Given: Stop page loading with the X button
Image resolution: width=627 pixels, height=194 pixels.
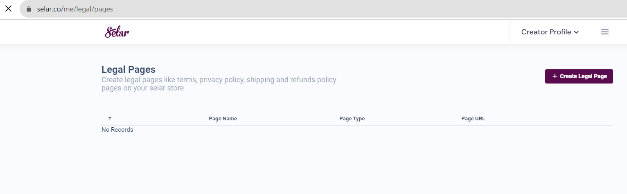Looking at the screenshot, I should [8, 9].
